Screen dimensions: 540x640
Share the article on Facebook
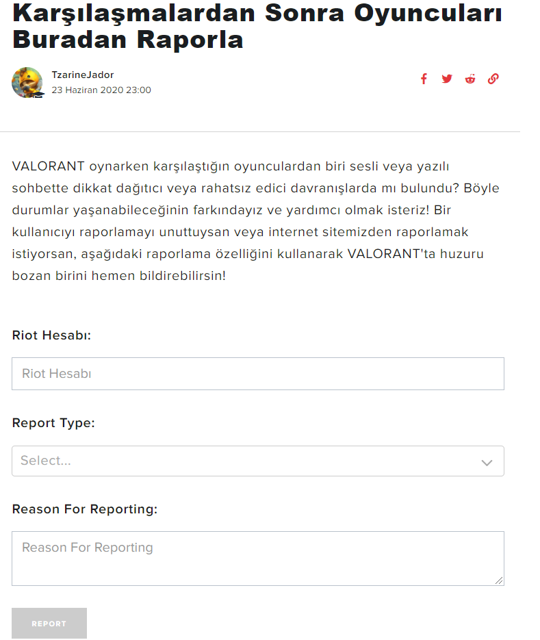424,79
